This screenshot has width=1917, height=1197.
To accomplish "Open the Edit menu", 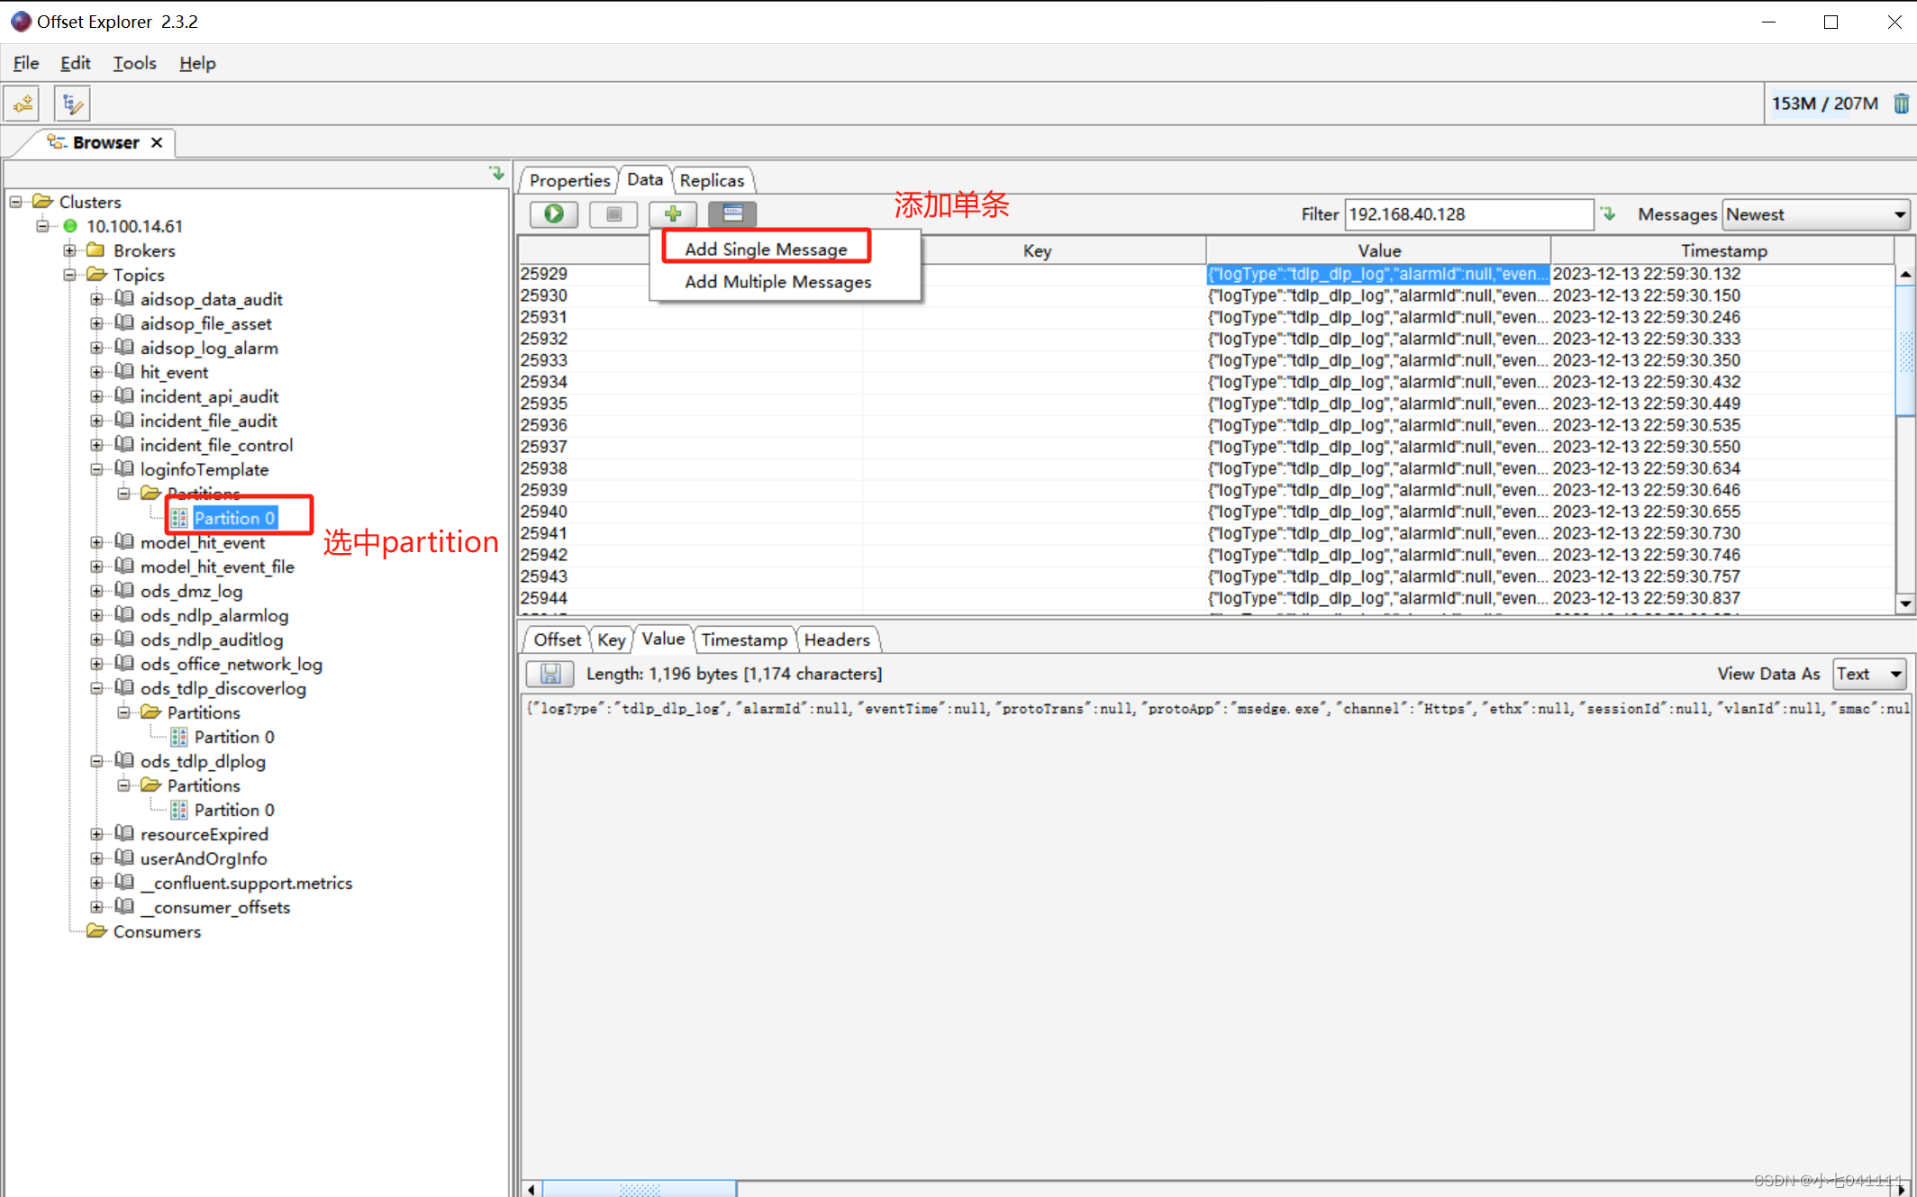I will coord(76,63).
